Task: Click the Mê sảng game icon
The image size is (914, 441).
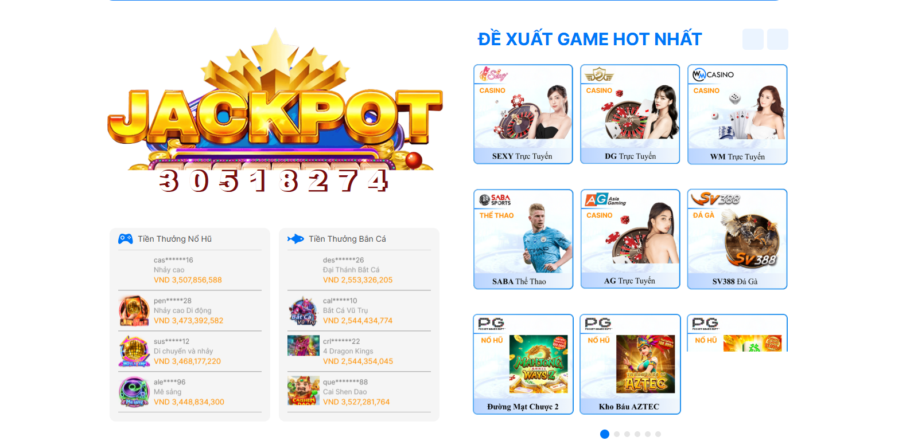Action: 134,392
